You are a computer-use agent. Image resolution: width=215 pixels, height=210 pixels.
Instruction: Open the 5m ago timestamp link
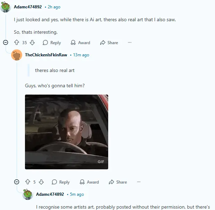(x=77, y=194)
